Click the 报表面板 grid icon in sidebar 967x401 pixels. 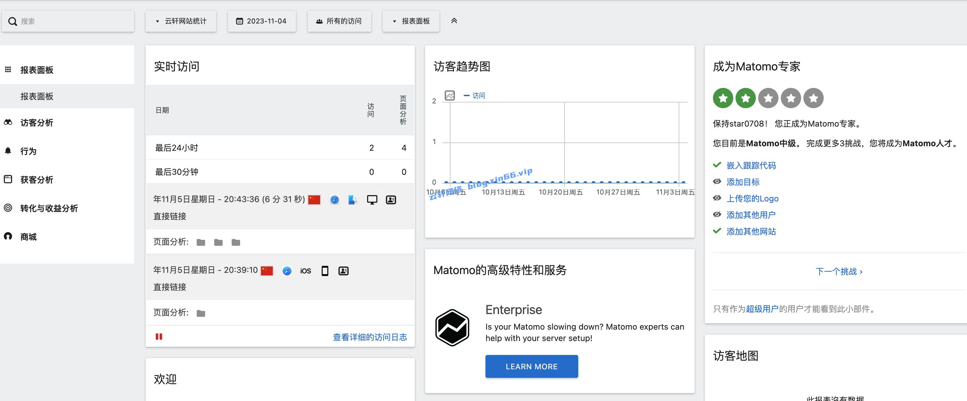[8, 69]
